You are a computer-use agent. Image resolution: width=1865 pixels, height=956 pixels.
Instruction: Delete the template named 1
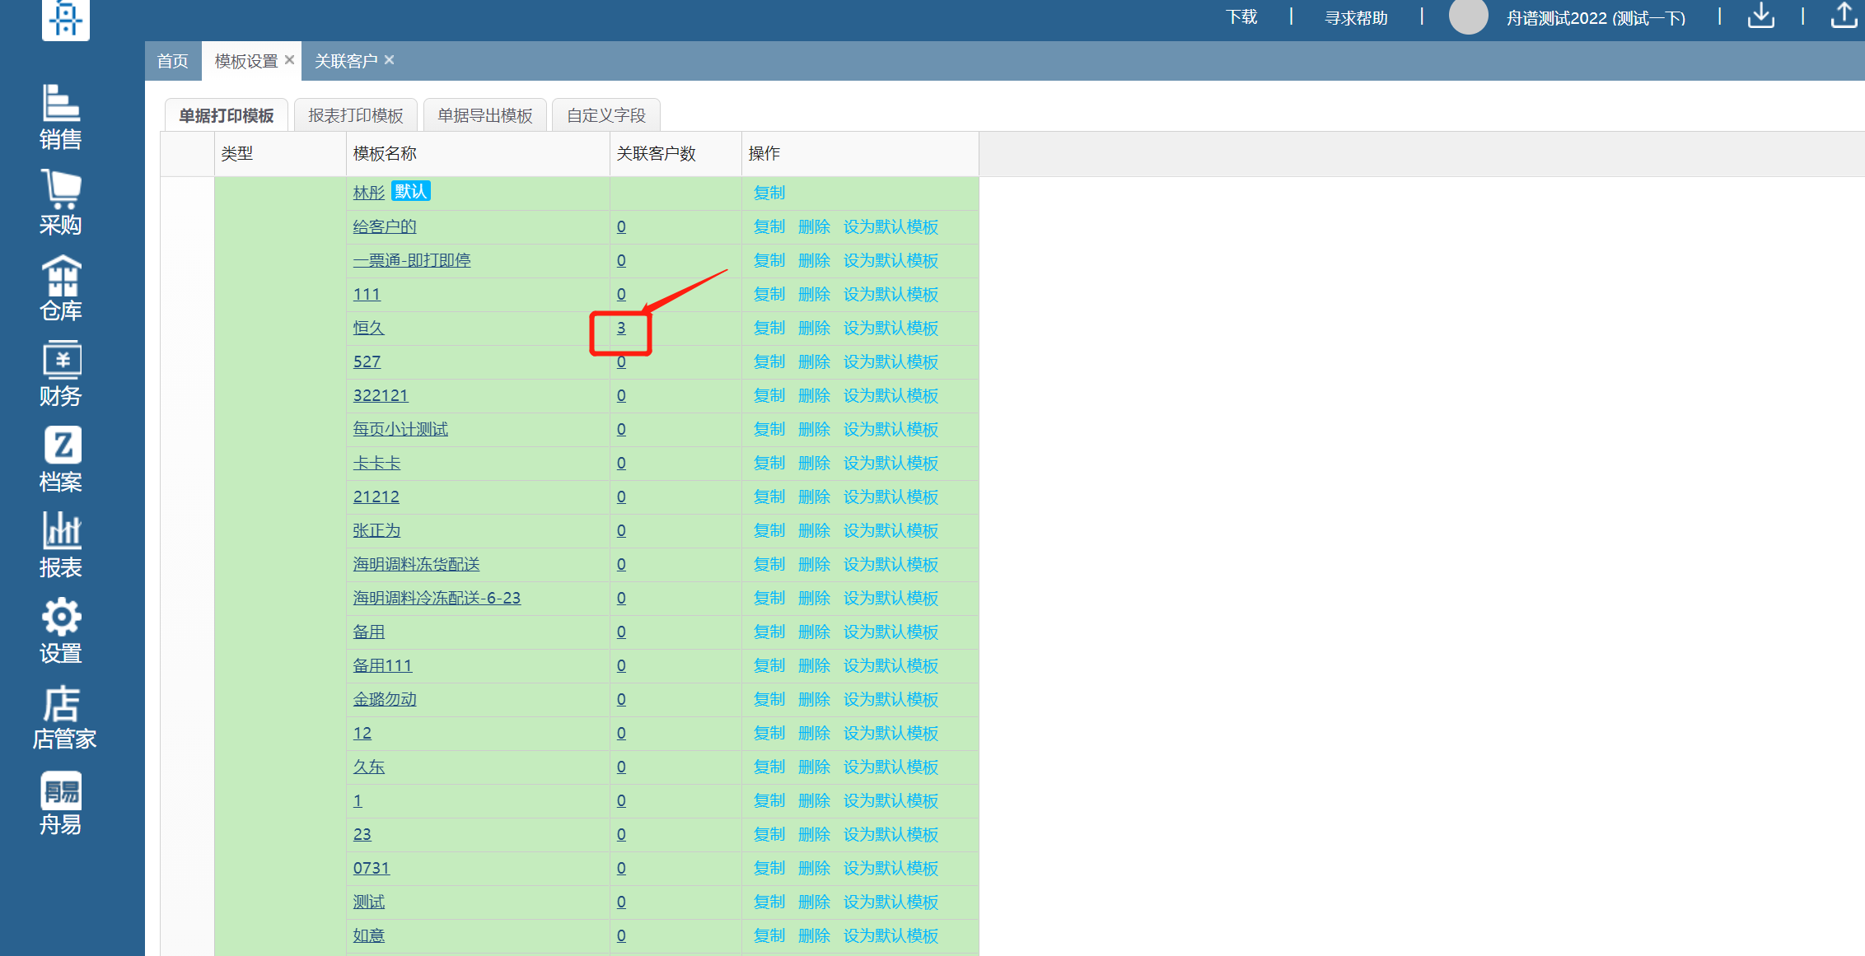pos(814,800)
